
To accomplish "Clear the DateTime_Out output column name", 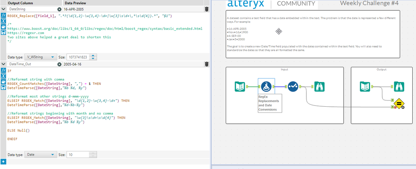I will (59, 64).
